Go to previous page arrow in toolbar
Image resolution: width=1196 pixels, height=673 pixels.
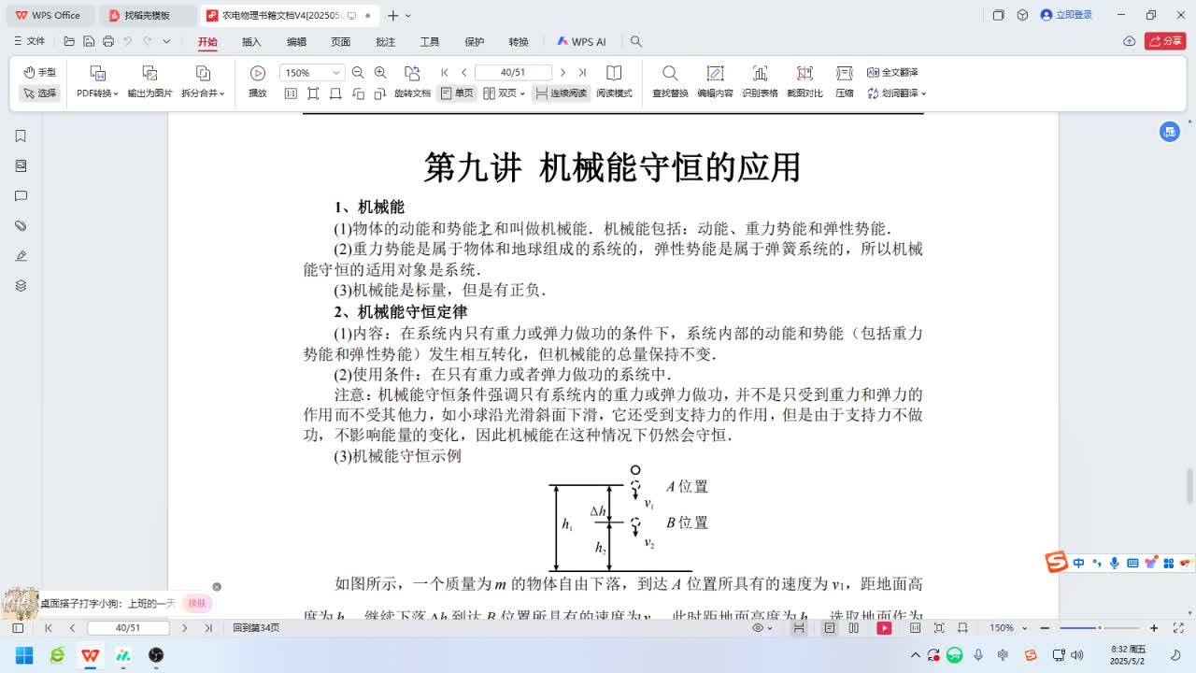[x=464, y=73]
